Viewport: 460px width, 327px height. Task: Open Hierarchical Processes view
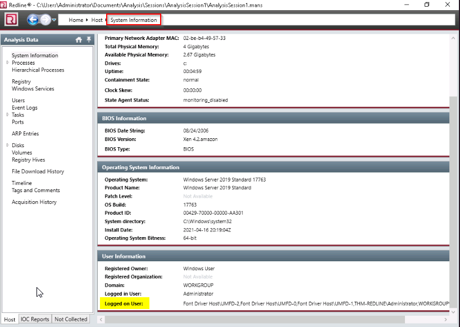tap(38, 70)
